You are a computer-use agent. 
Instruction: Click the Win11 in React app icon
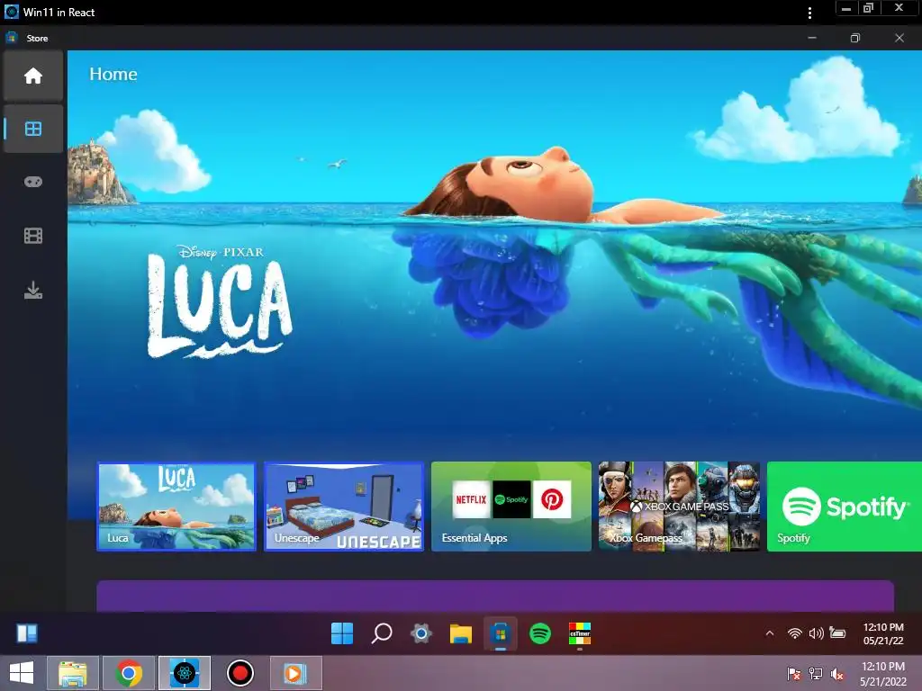tap(11, 12)
